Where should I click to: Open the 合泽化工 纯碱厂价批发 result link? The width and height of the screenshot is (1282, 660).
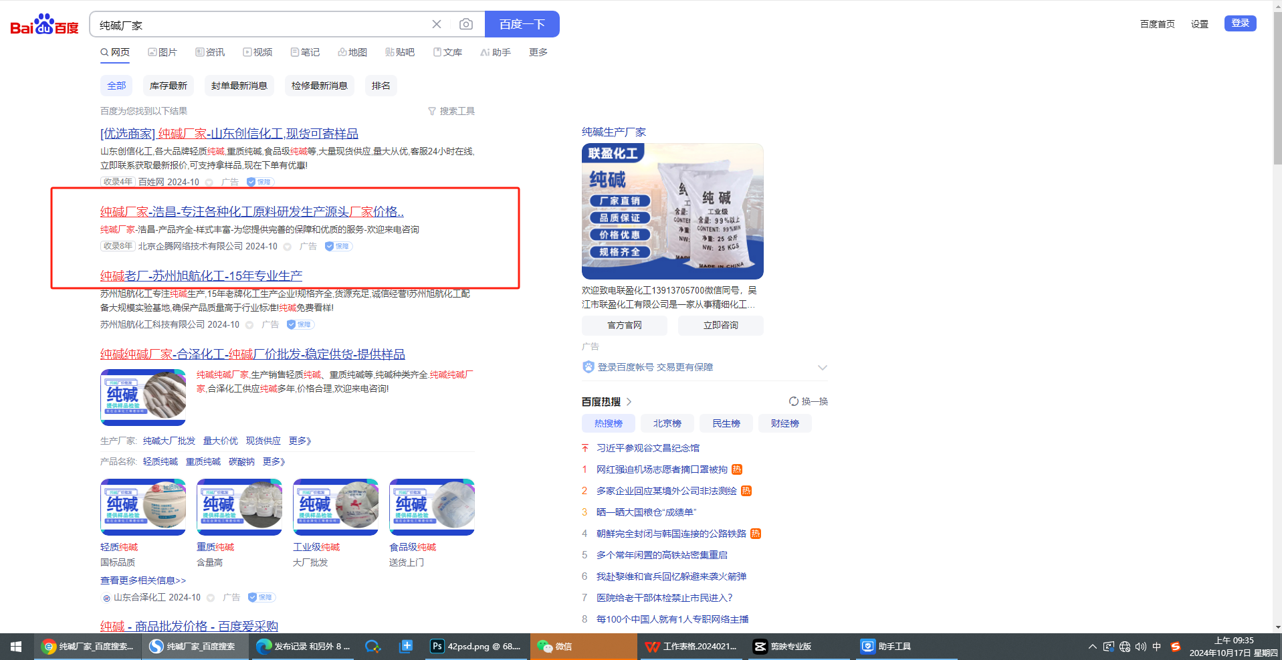pos(253,354)
